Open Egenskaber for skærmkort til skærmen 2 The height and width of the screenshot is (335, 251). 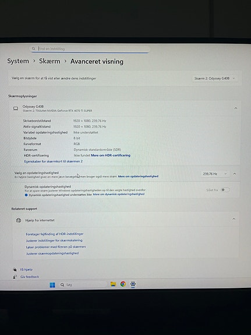click(x=54, y=161)
